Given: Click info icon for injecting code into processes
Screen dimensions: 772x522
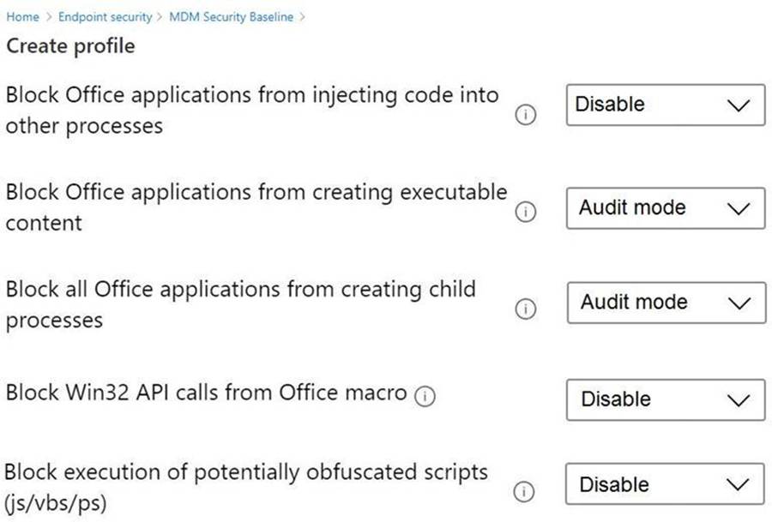Looking at the screenshot, I should tap(525, 116).
